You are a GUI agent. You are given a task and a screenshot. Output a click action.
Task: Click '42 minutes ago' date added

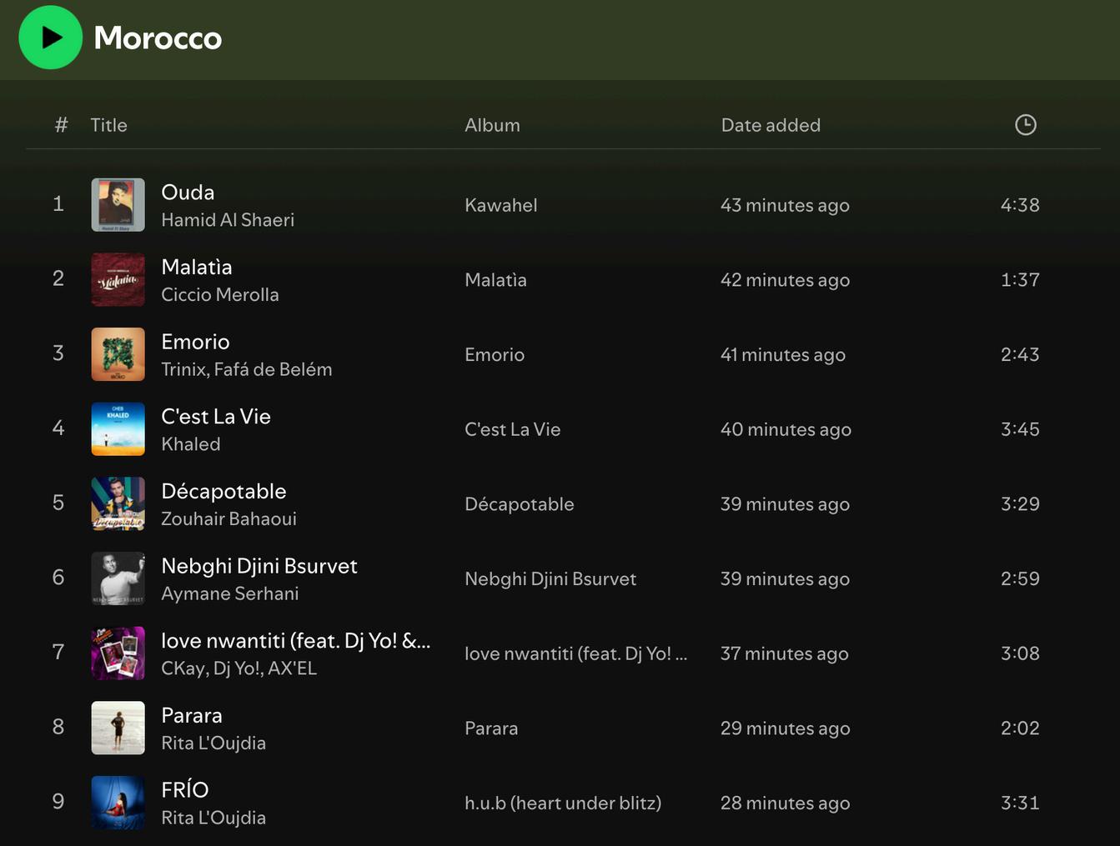coord(785,280)
